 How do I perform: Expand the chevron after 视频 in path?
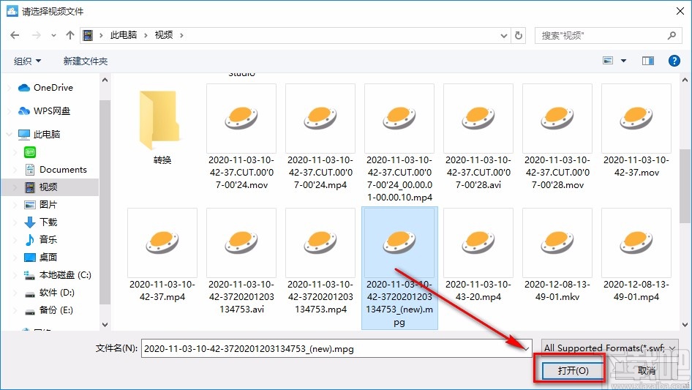181,35
